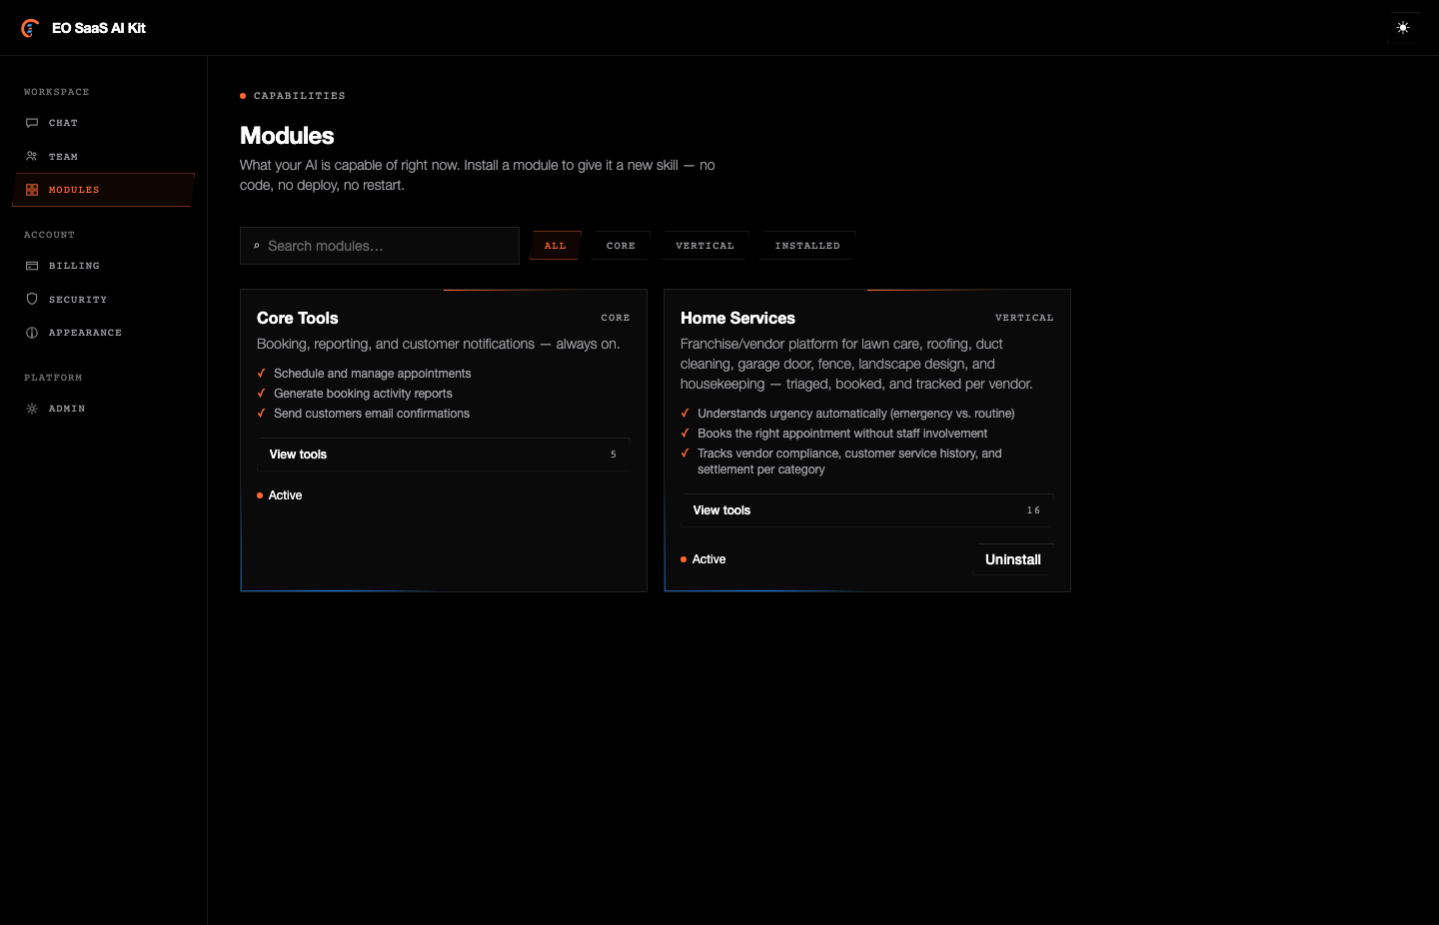The width and height of the screenshot is (1439, 925).
Task: Expand View tools in Home Services card
Action: click(867, 510)
